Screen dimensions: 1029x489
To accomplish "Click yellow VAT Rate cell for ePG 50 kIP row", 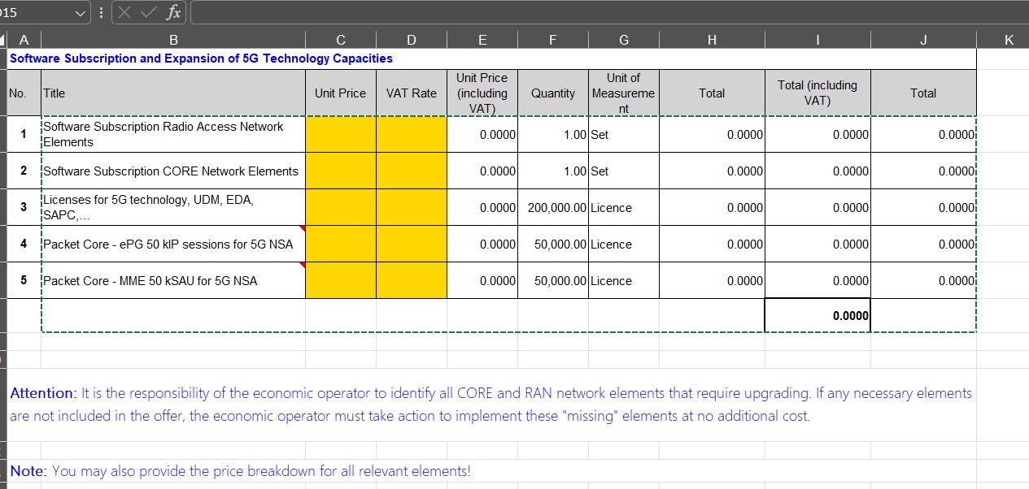I will [412, 244].
